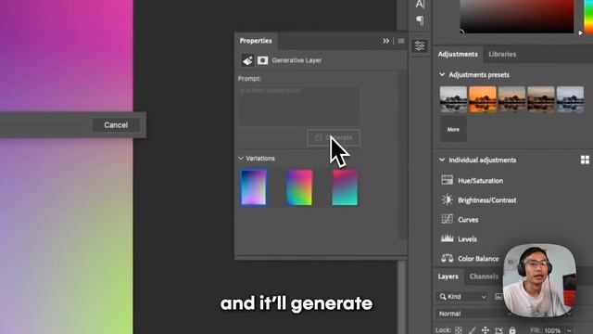This screenshot has width=593, height=334.
Task: Open the adjustment sliders panel icon
Action: click(x=420, y=45)
